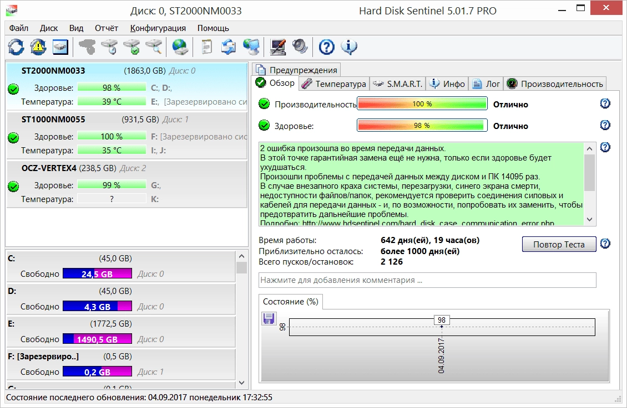627x408 pixels.
Task: Click the uptime value 642 дня(ей), 19 часа(ов)
Action: 430,240
